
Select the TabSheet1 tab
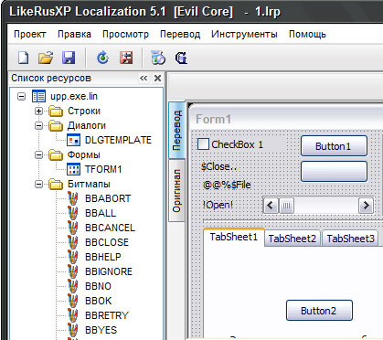pos(234,237)
